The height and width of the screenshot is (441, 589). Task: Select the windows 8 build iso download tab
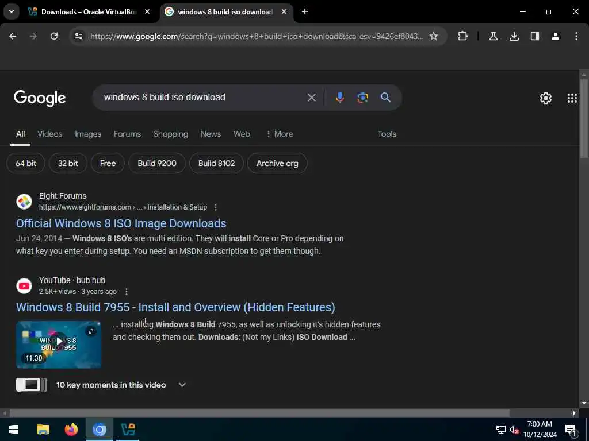click(226, 12)
